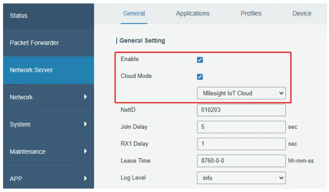Open the Profiles tab
The image size is (329, 192).
pos(251,13)
